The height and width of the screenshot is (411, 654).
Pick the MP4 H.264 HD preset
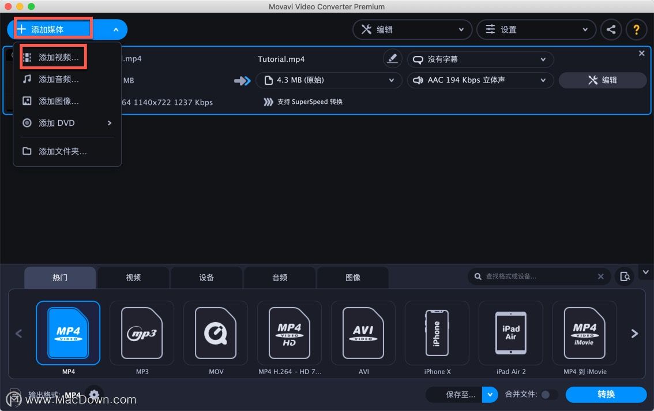[x=290, y=333]
